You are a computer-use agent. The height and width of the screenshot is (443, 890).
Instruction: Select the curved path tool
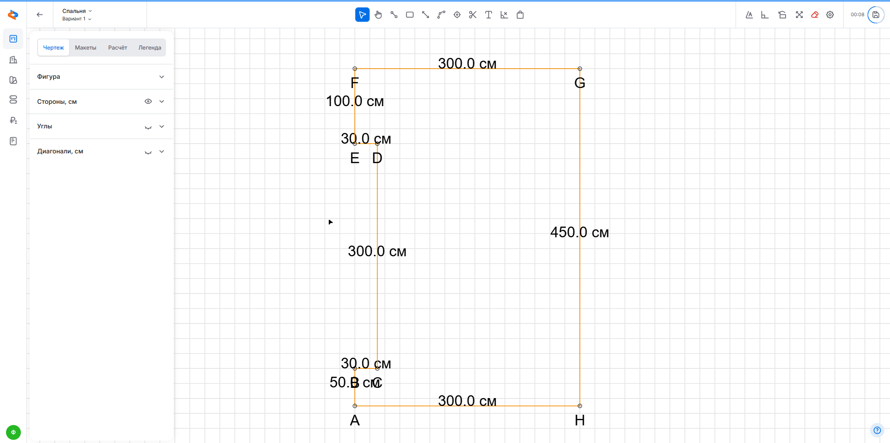441,15
